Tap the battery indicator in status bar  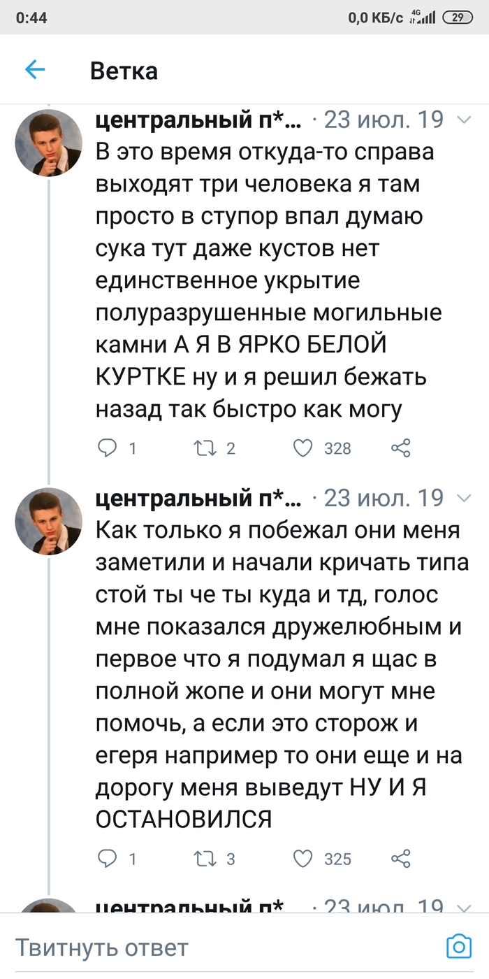(458, 17)
